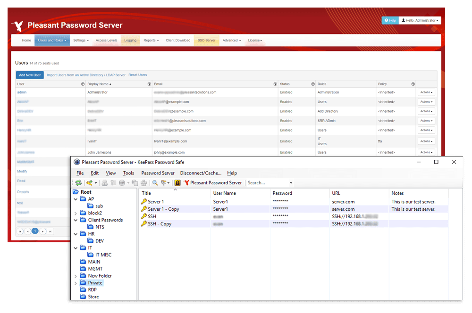This screenshot has width=472, height=313.
Task: Collapse the Client Passwords folder
Action: tap(76, 220)
